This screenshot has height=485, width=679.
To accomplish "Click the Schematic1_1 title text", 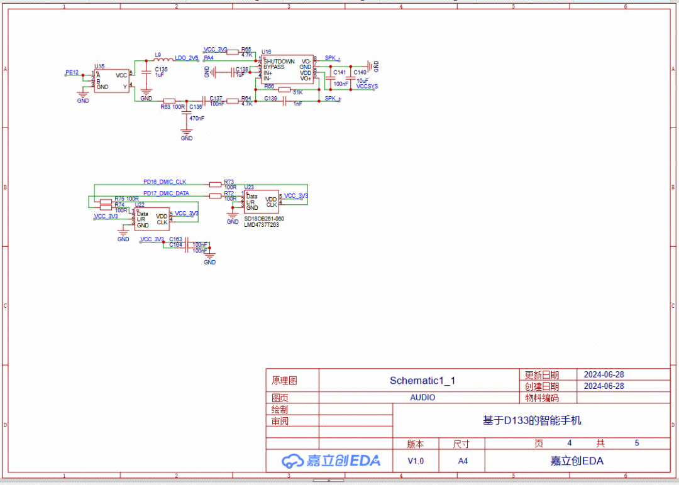I will pyautogui.click(x=422, y=381).
